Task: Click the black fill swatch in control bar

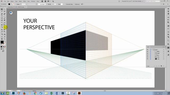Action: click(9, 4)
